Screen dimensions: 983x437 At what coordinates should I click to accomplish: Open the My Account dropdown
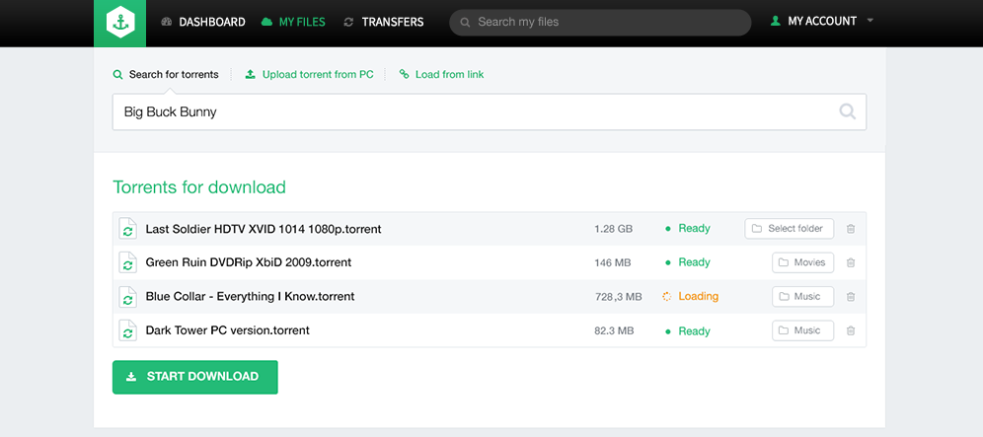[821, 21]
